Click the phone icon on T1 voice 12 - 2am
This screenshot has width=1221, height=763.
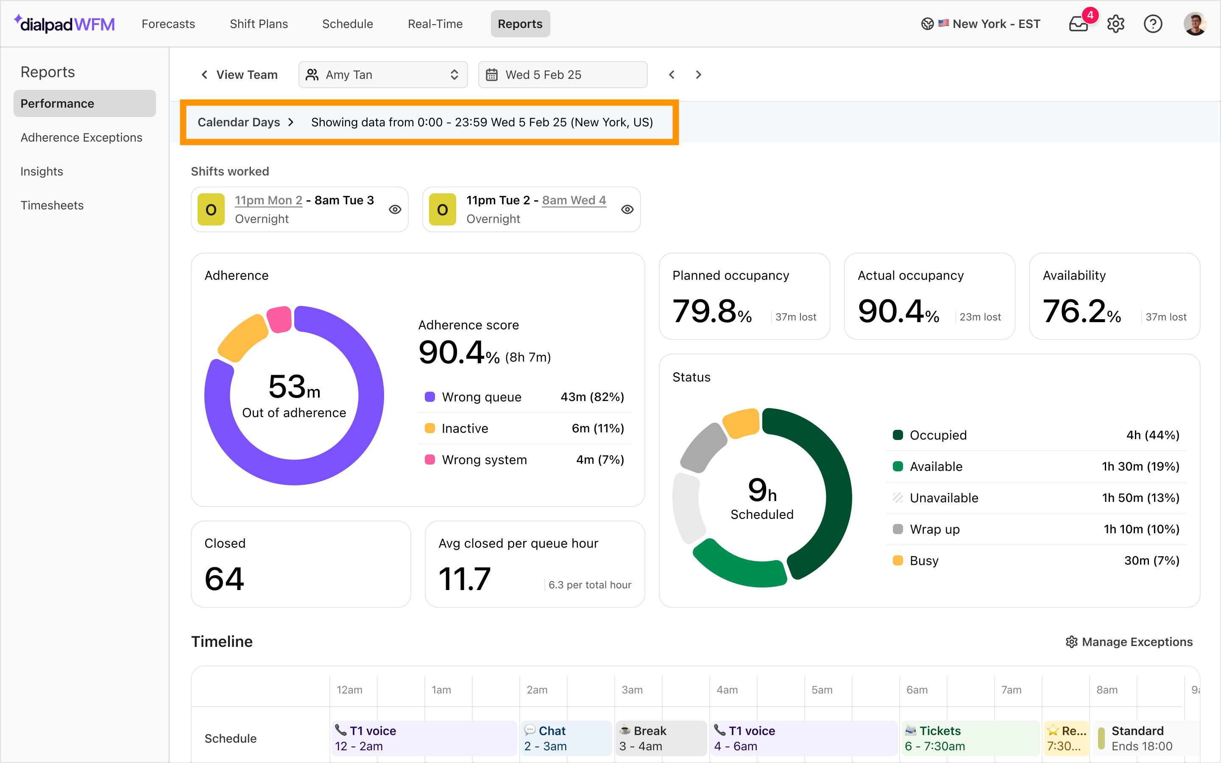click(340, 730)
